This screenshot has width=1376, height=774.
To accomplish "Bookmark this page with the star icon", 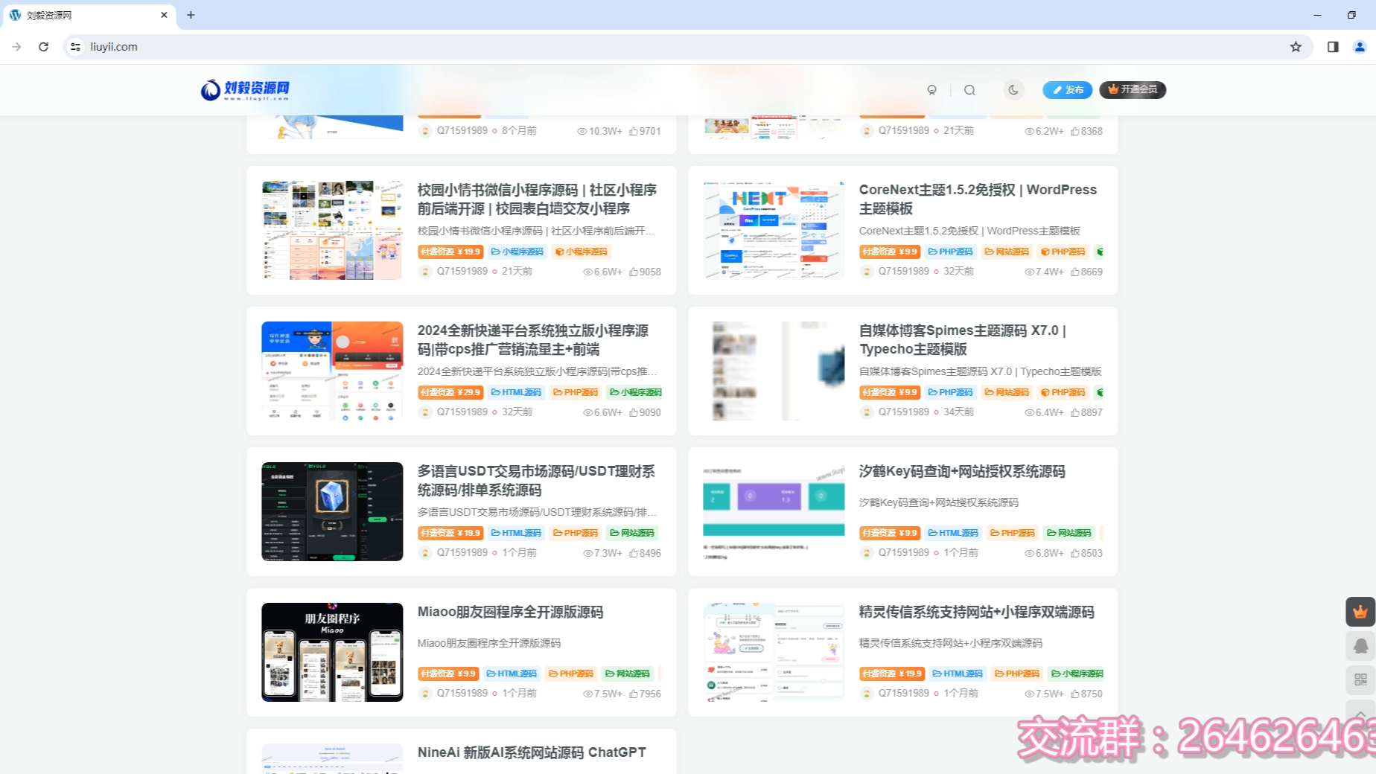I will pyautogui.click(x=1296, y=47).
